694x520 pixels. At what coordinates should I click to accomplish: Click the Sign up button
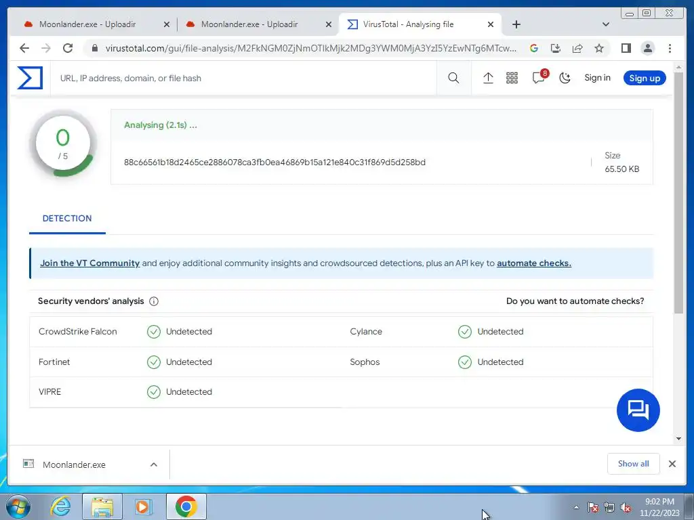645,79
